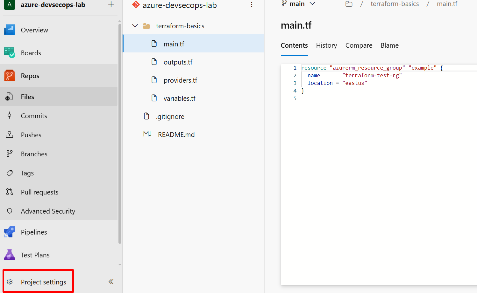This screenshot has width=477, height=293.
Task: Open Pipelines via its rocket icon
Action: pos(10,232)
